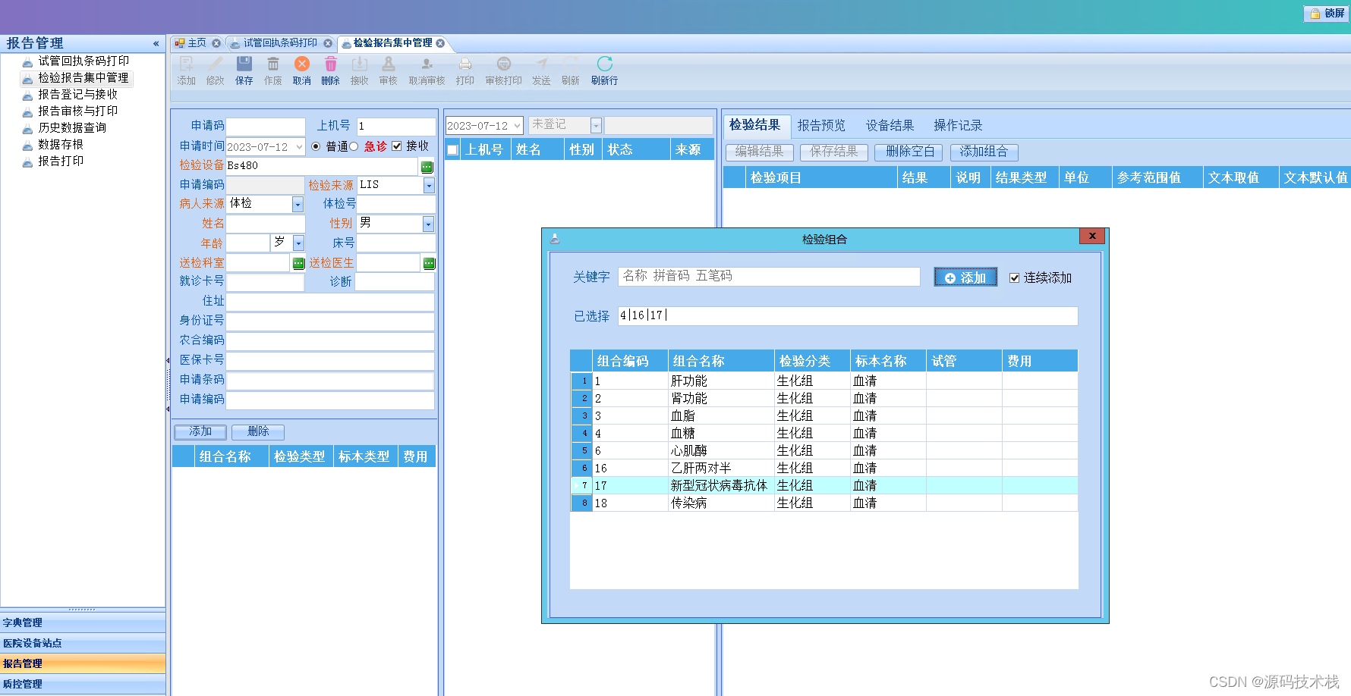The image size is (1351, 696).
Task: Switch to the 报告预览 tab
Action: coord(822,125)
